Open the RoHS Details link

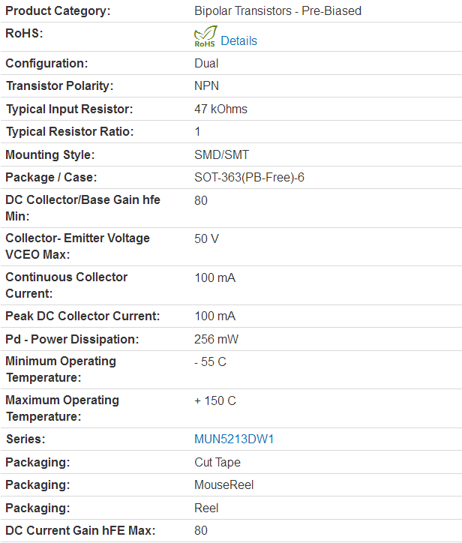(238, 40)
